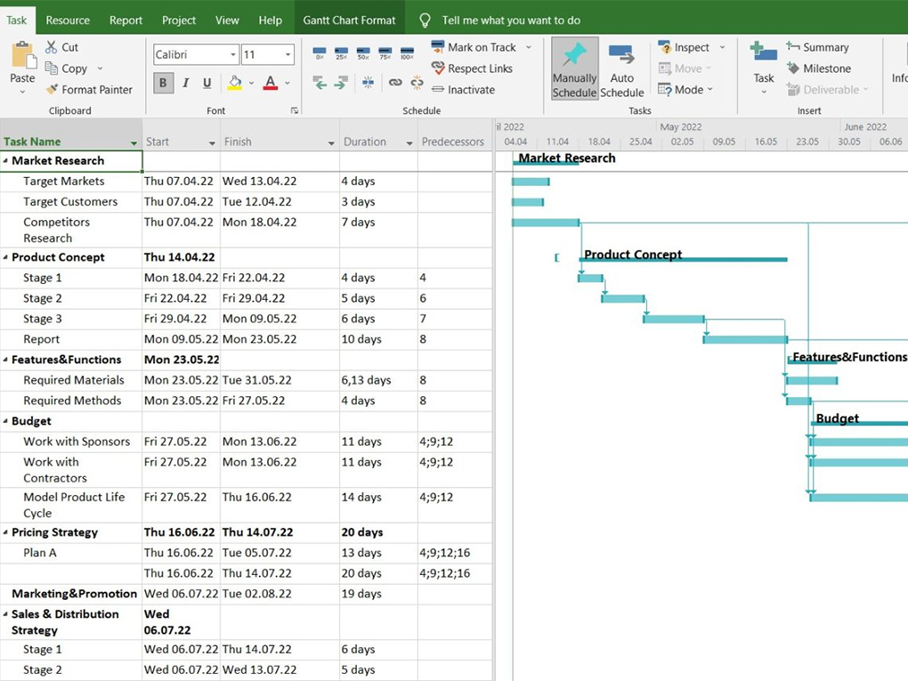Link the selected tasks with chain icon
The image size is (908, 681).
pos(395,83)
